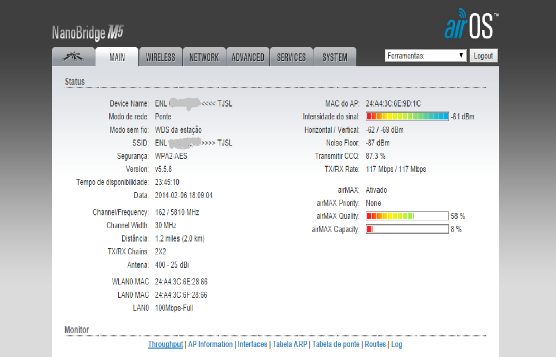This screenshot has width=556, height=357.
Task: Select Channel Width value 30 MHz
Action: [166, 225]
